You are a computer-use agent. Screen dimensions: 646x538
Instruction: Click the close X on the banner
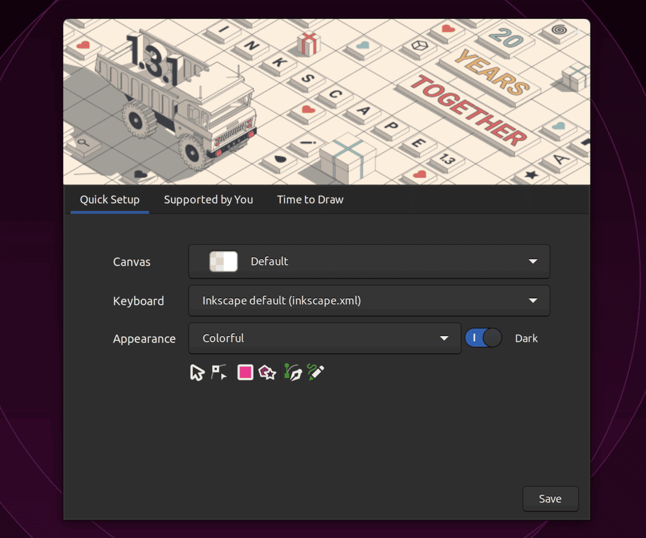(577, 32)
